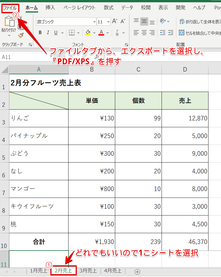This screenshot has height=277, width=221.
Task: Click sheet scroll left arrow
Action: pyautogui.click(x=7, y=272)
